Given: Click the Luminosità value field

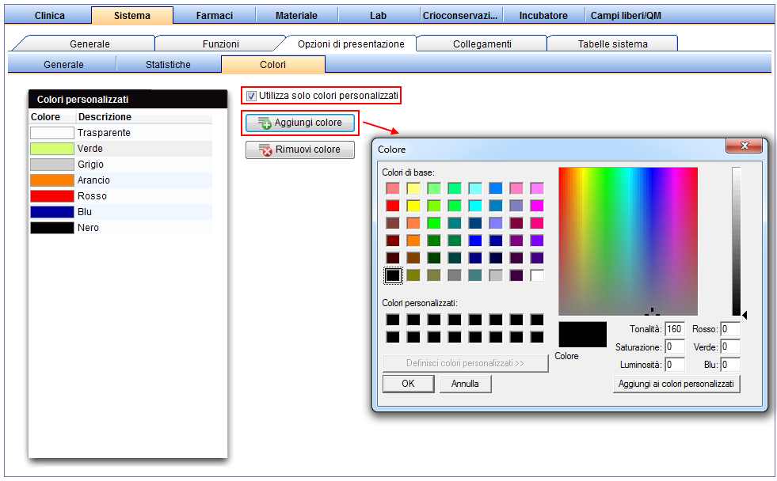Looking at the screenshot, I should click(674, 365).
